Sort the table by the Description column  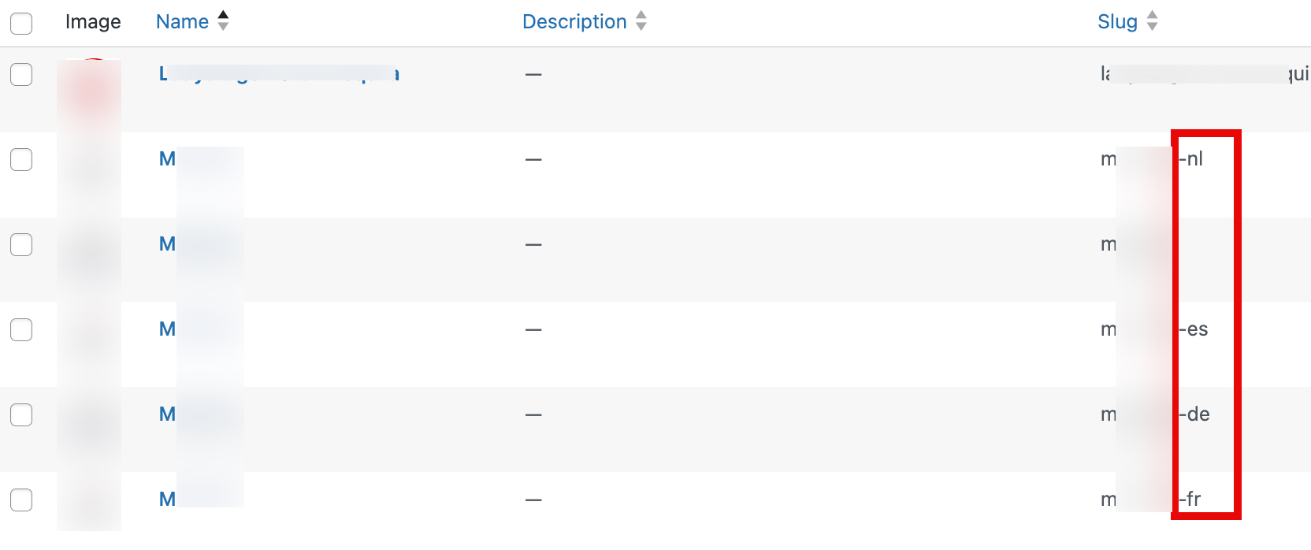tap(574, 21)
